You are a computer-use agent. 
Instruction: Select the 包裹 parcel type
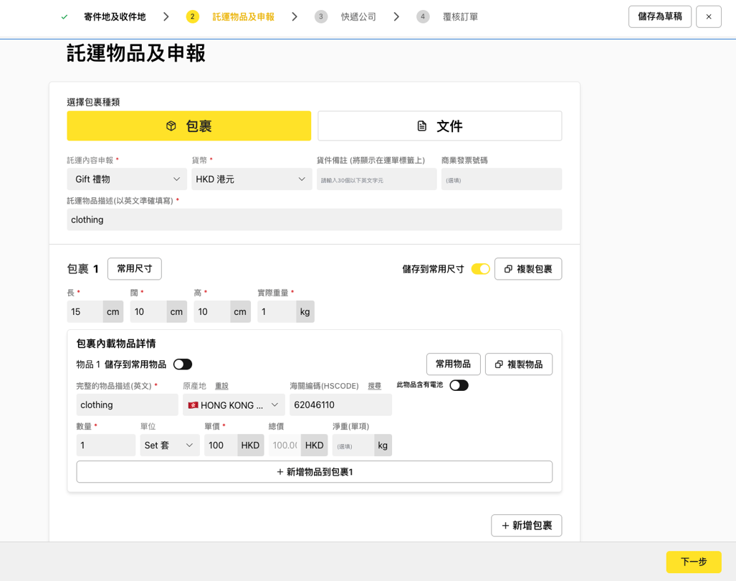tap(189, 126)
